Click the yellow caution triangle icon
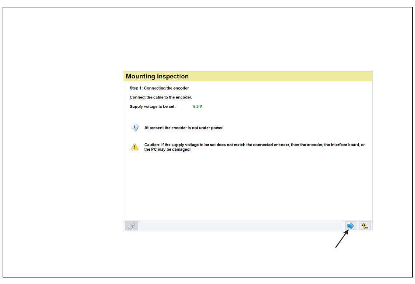This screenshot has height=284, width=415. (135, 147)
